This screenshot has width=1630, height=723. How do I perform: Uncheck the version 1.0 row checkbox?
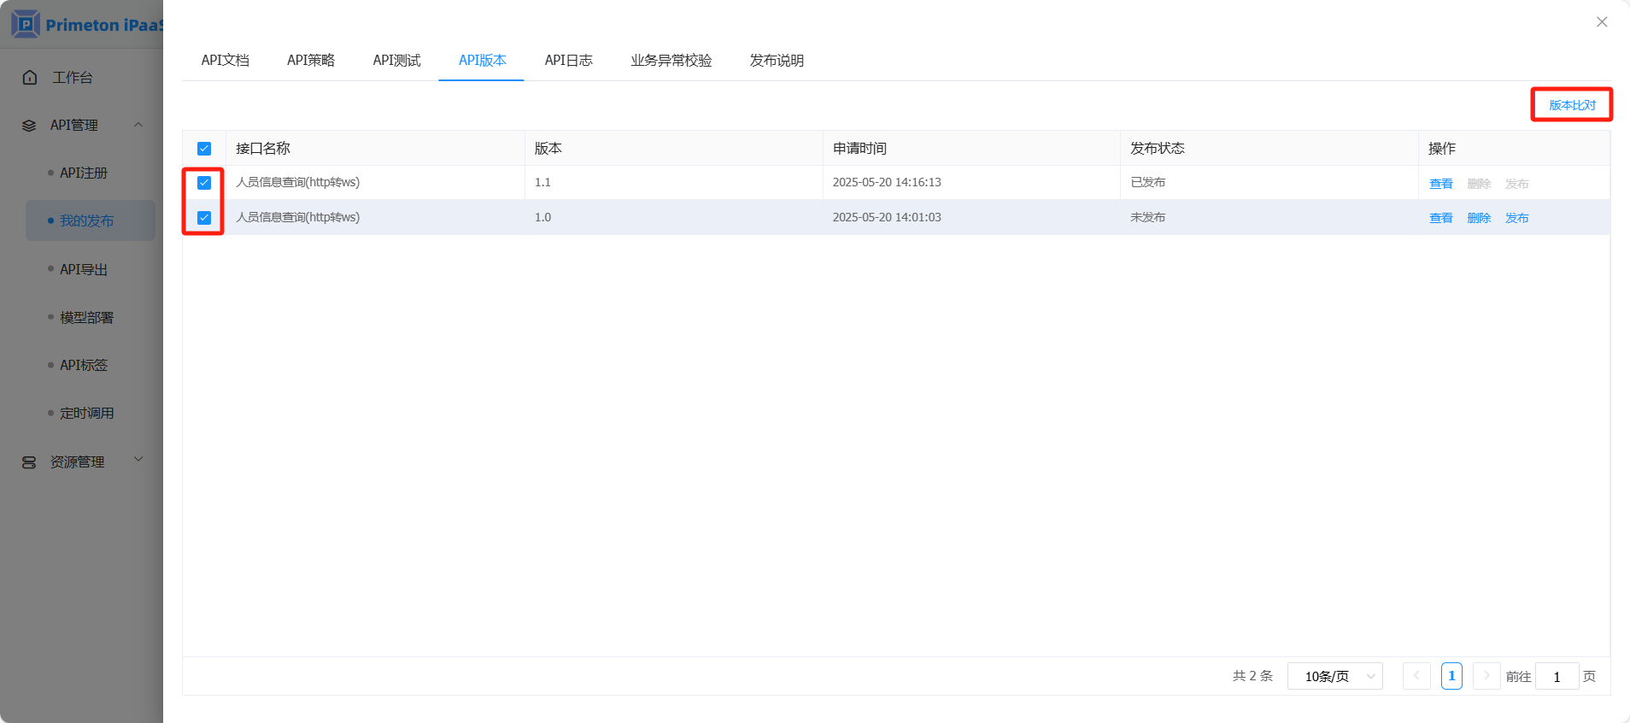point(204,218)
